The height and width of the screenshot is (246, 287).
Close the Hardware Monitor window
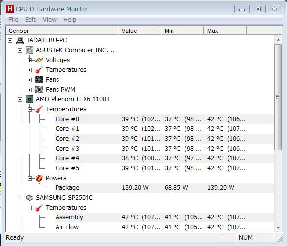274,9
